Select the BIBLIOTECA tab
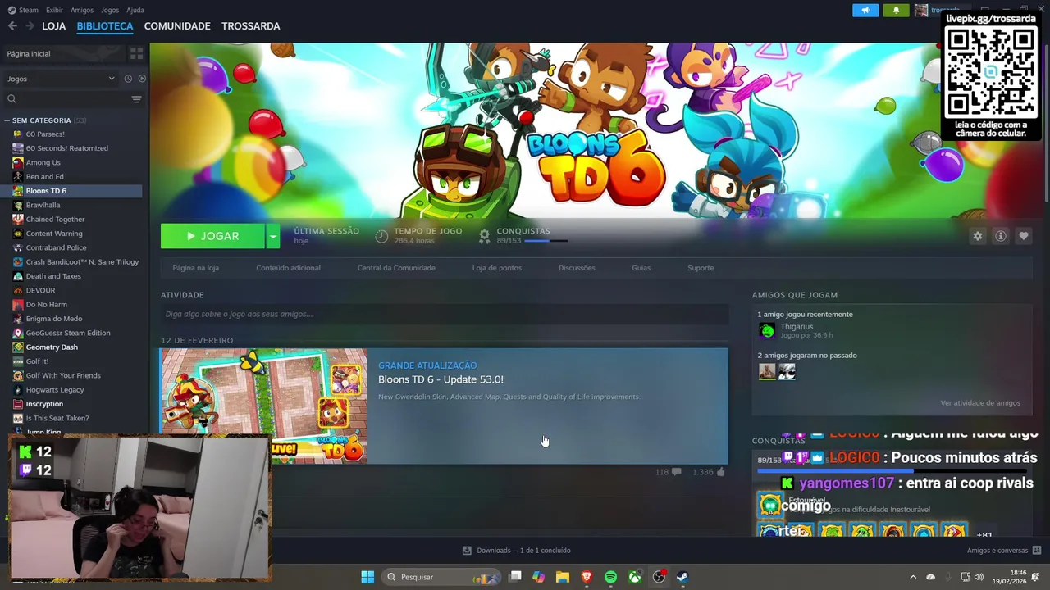This screenshot has height=590, width=1050. 105,26
